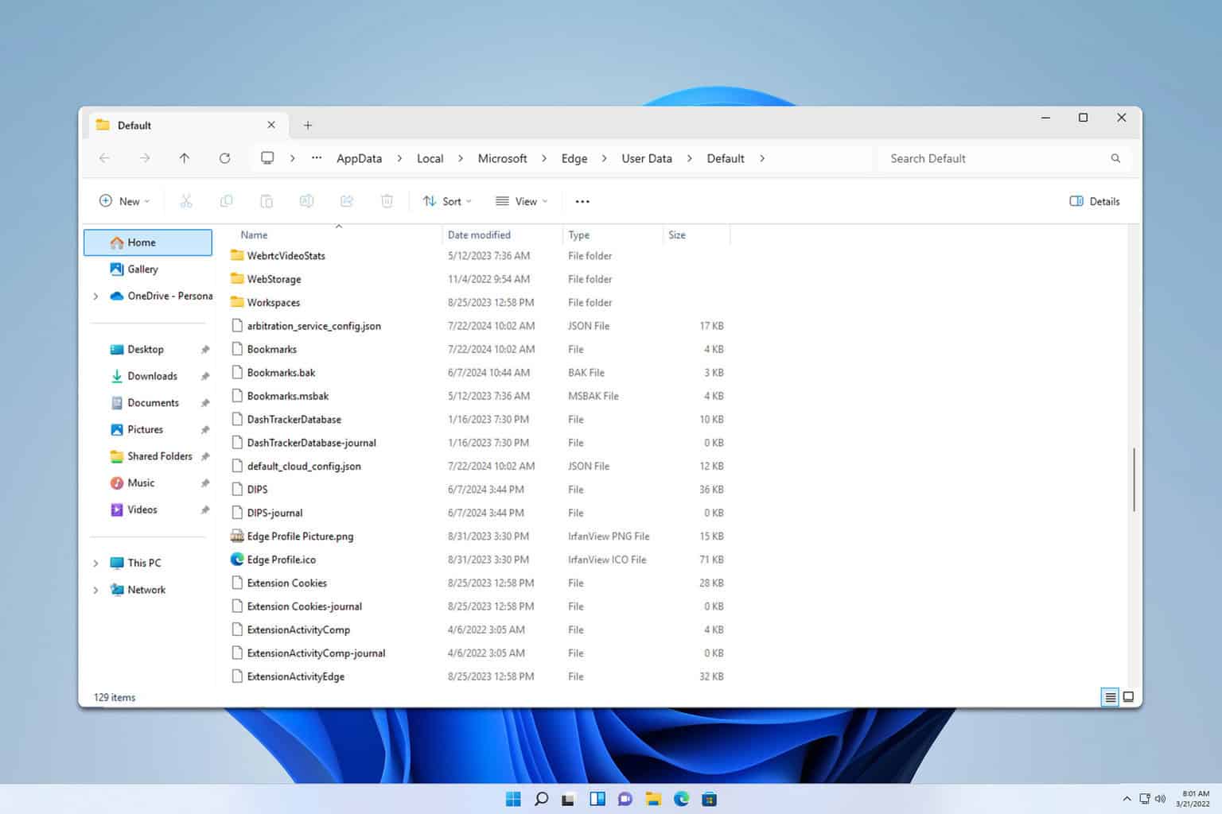Viewport: 1222px width, 814px height.
Task: Switch to large thumbnails view at bottom right
Action: [1129, 697]
